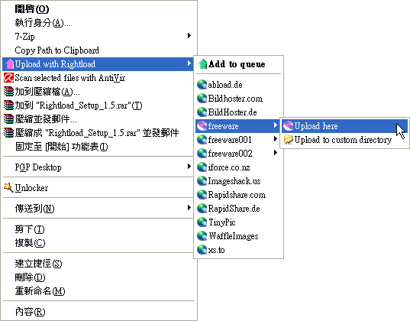Select 複製(C) to copy the file

point(98,243)
